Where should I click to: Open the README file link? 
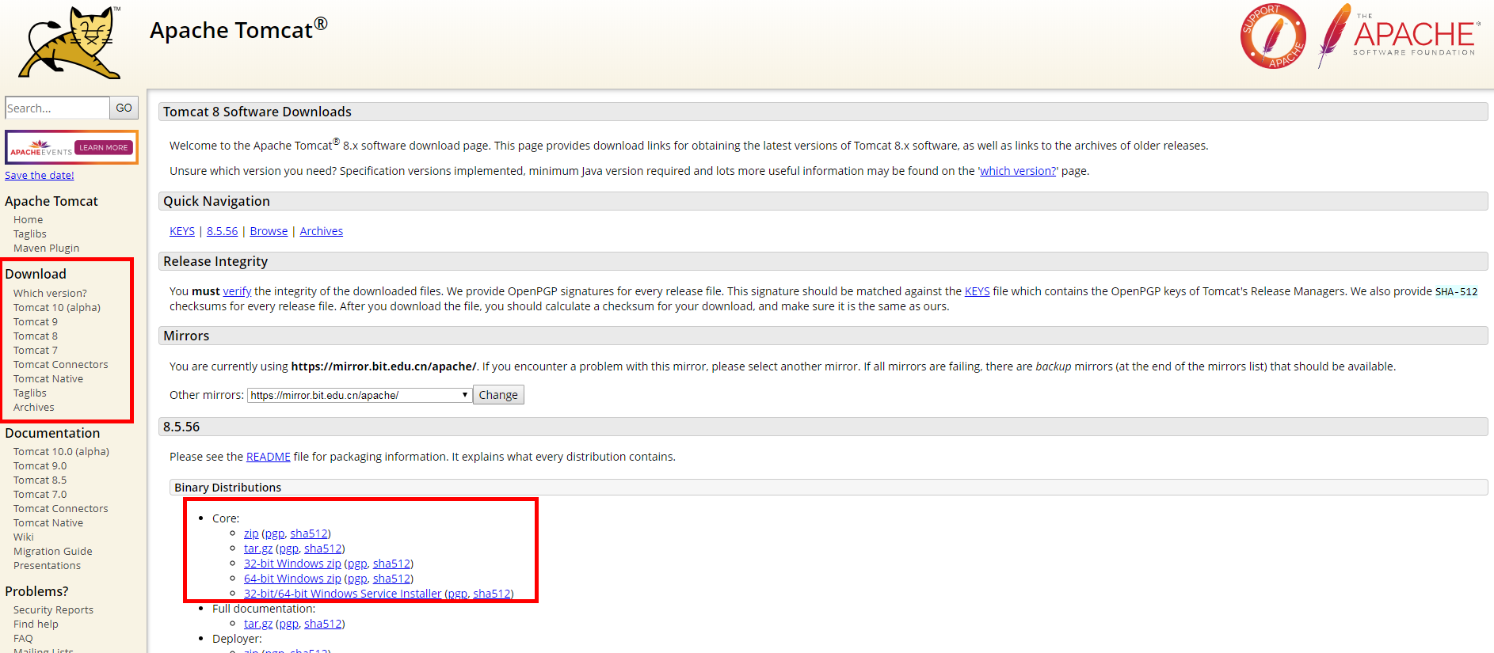[269, 457]
